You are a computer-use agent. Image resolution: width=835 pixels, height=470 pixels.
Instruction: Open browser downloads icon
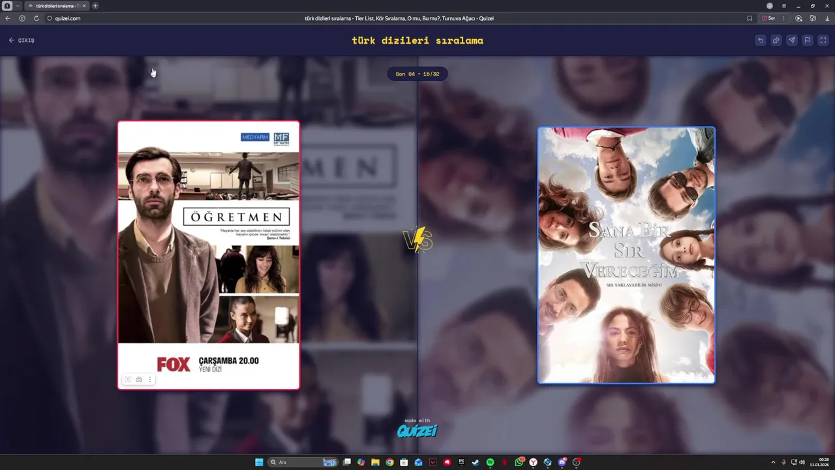(x=827, y=18)
